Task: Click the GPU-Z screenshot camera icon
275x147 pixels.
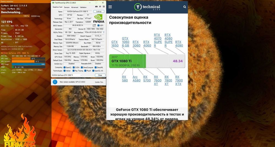Action: pos(96,7)
